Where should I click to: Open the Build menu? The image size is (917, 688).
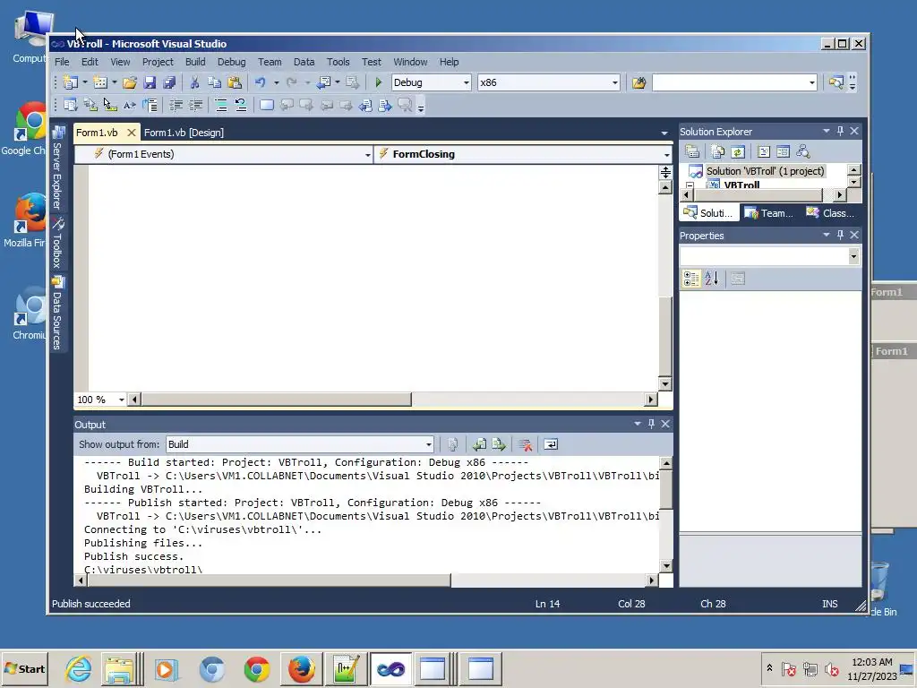[195, 62]
